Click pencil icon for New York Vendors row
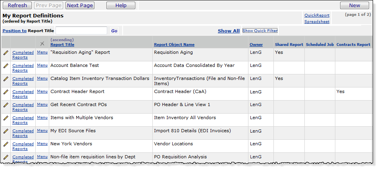This screenshot has height=171, width=379. tap(6, 144)
